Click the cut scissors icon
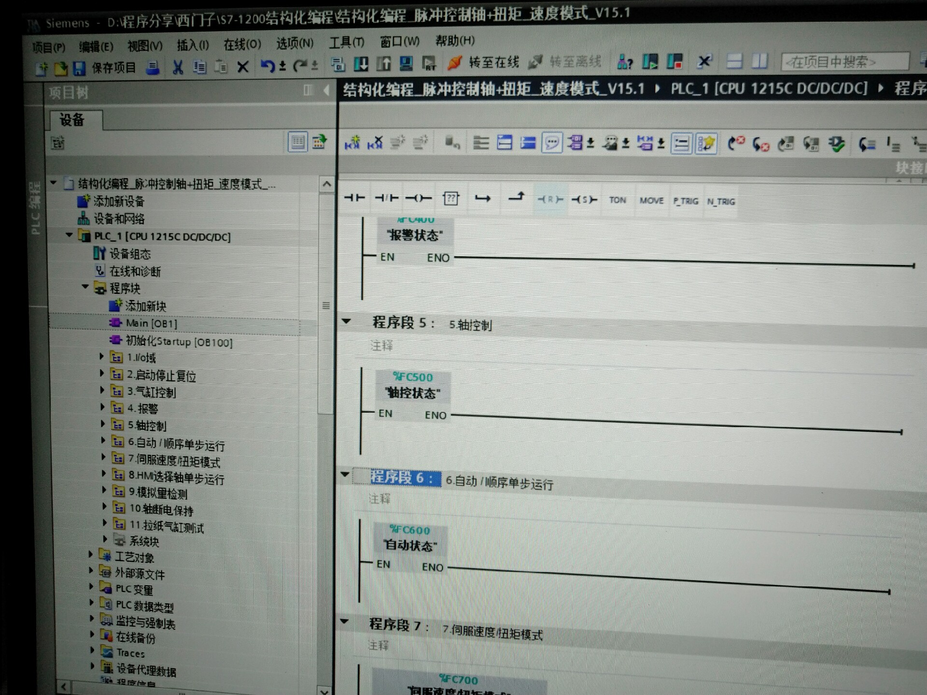This screenshot has height=695, width=927. click(178, 67)
